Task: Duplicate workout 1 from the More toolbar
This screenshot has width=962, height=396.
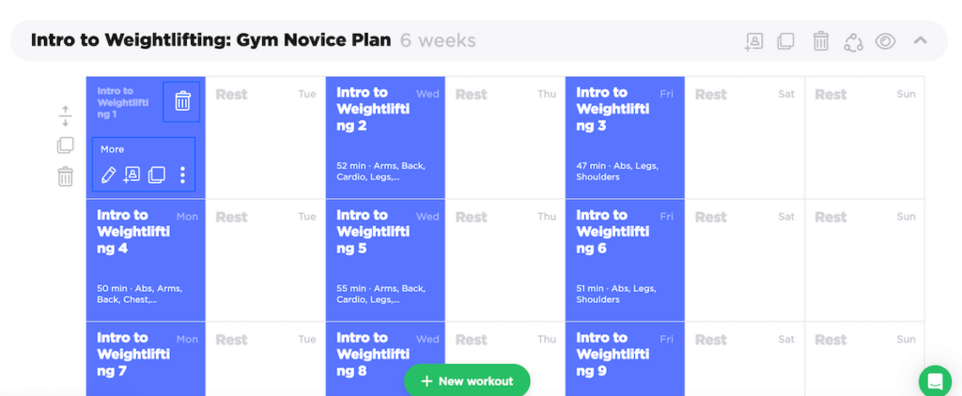Action: pyautogui.click(x=157, y=175)
